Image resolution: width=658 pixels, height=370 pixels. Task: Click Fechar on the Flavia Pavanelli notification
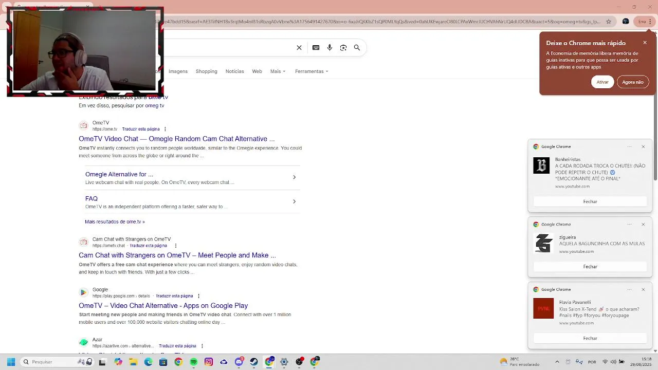click(590, 338)
